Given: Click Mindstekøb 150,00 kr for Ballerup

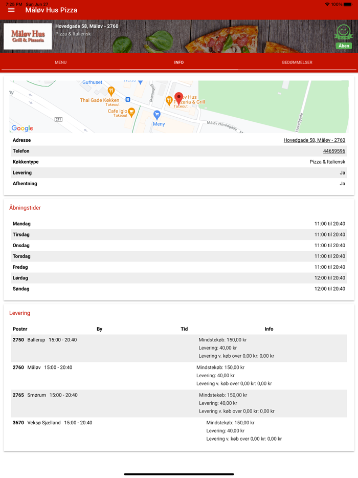Looking at the screenshot, I should tap(222, 340).
